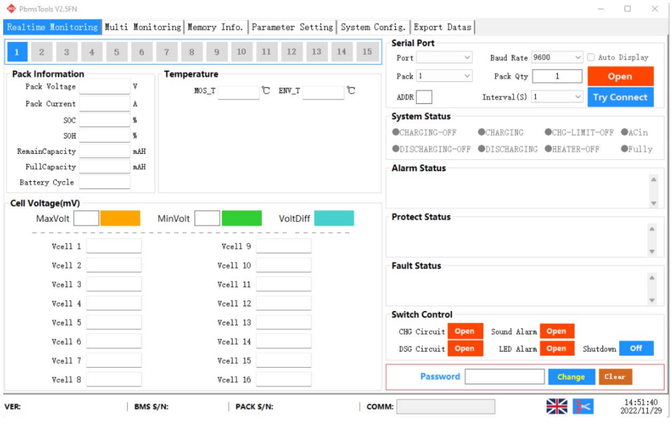
Task: Toggle Sound Alarm Open switch
Action: pos(557,331)
